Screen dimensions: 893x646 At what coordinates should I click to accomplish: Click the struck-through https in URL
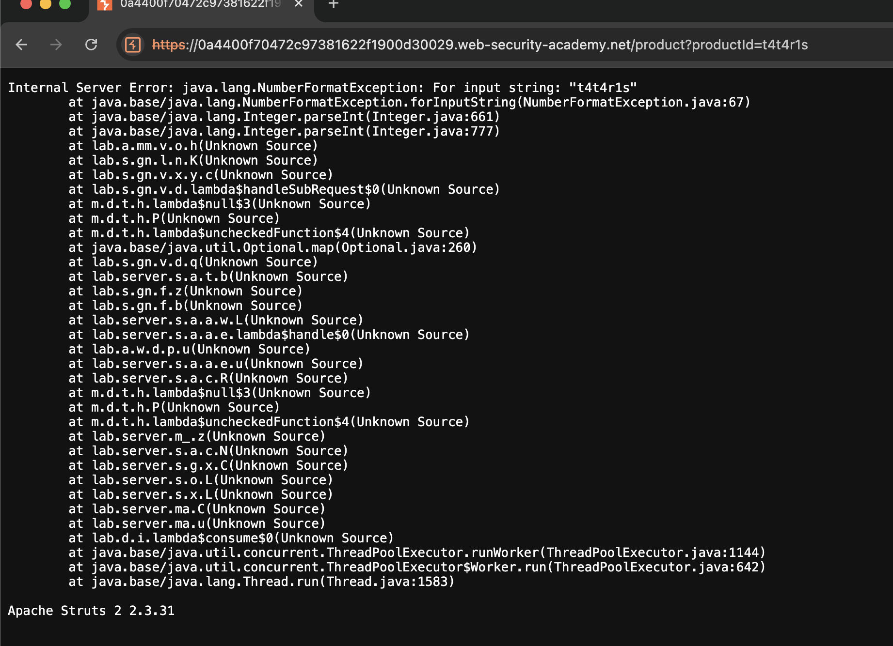169,45
